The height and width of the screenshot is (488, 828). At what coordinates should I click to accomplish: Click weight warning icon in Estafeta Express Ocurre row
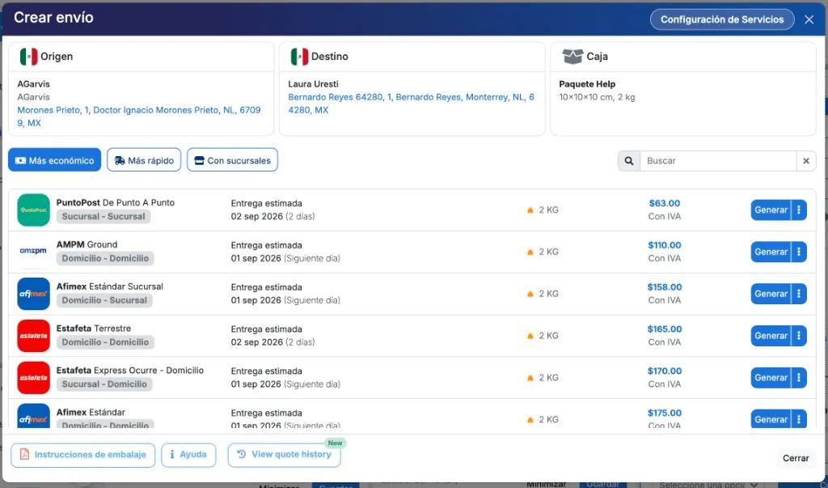[x=530, y=378]
